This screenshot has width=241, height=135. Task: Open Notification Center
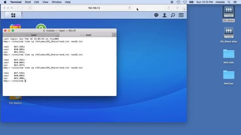pyautogui.click(x=235, y=2)
